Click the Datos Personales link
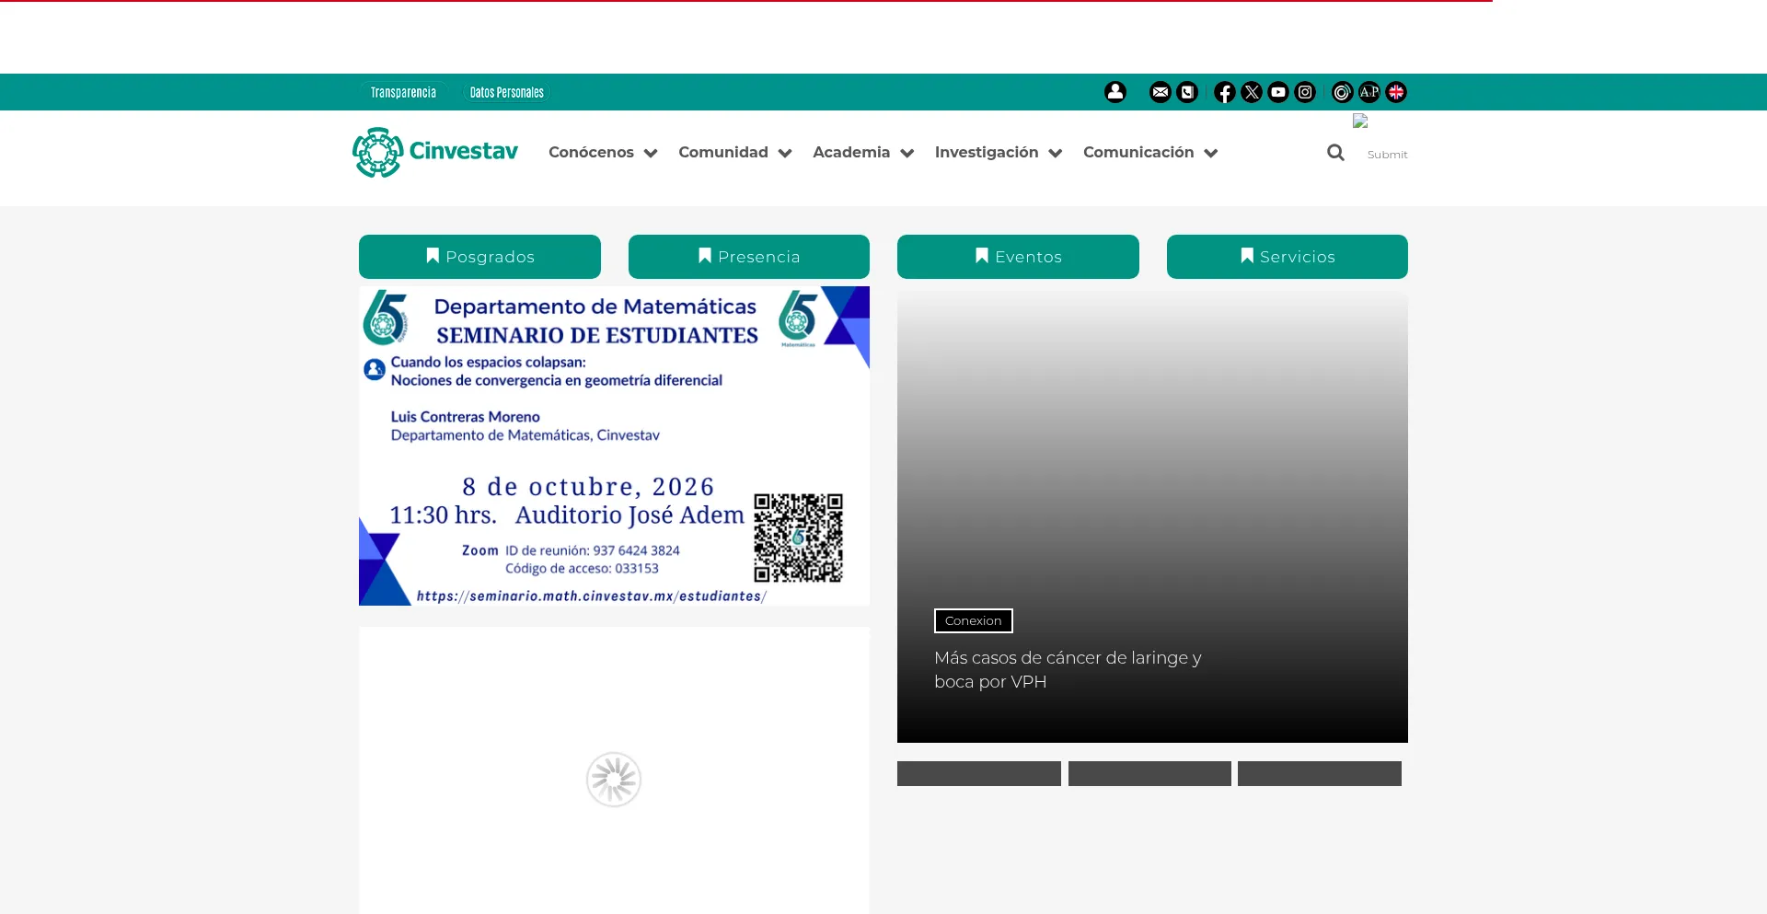This screenshot has height=914, width=1767. pyautogui.click(x=506, y=92)
